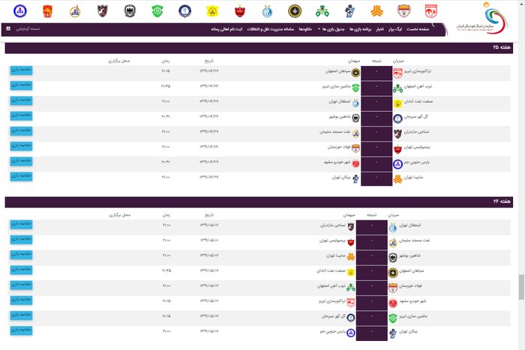Open match summary for Naft MIS vs Persepolis
The width and height of the screenshot is (525, 350).
(x=21, y=240)
